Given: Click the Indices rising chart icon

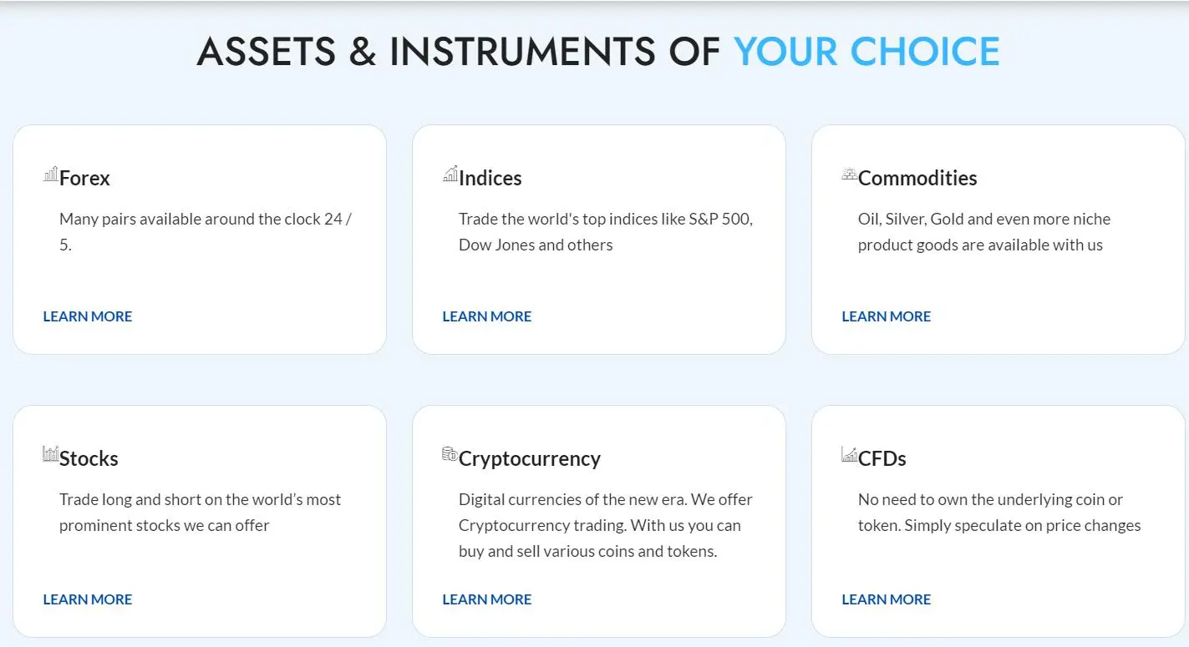Looking at the screenshot, I should coord(450,174).
